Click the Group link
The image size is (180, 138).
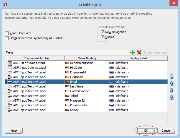point(148,52)
